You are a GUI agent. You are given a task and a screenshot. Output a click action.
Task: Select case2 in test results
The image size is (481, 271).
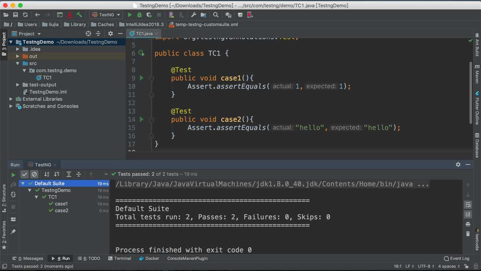point(61,211)
